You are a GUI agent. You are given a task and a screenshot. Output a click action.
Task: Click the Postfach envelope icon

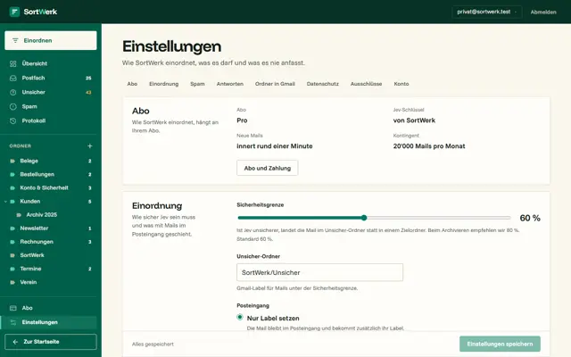tap(13, 78)
